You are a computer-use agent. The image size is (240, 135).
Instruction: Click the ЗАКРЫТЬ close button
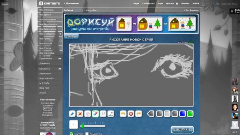[x=71, y=37]
